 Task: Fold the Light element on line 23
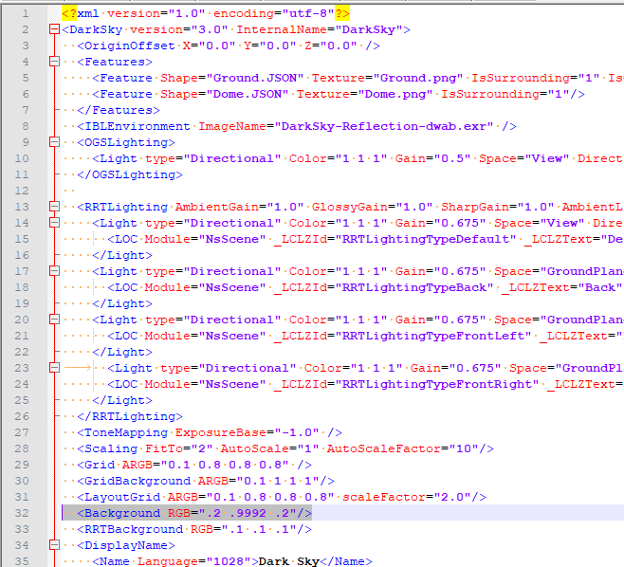(x=53, y=368)
